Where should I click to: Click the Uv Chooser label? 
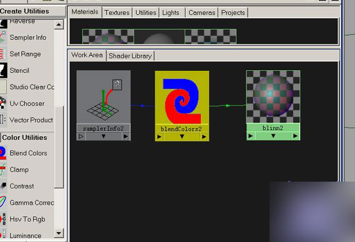coord(27,104)
